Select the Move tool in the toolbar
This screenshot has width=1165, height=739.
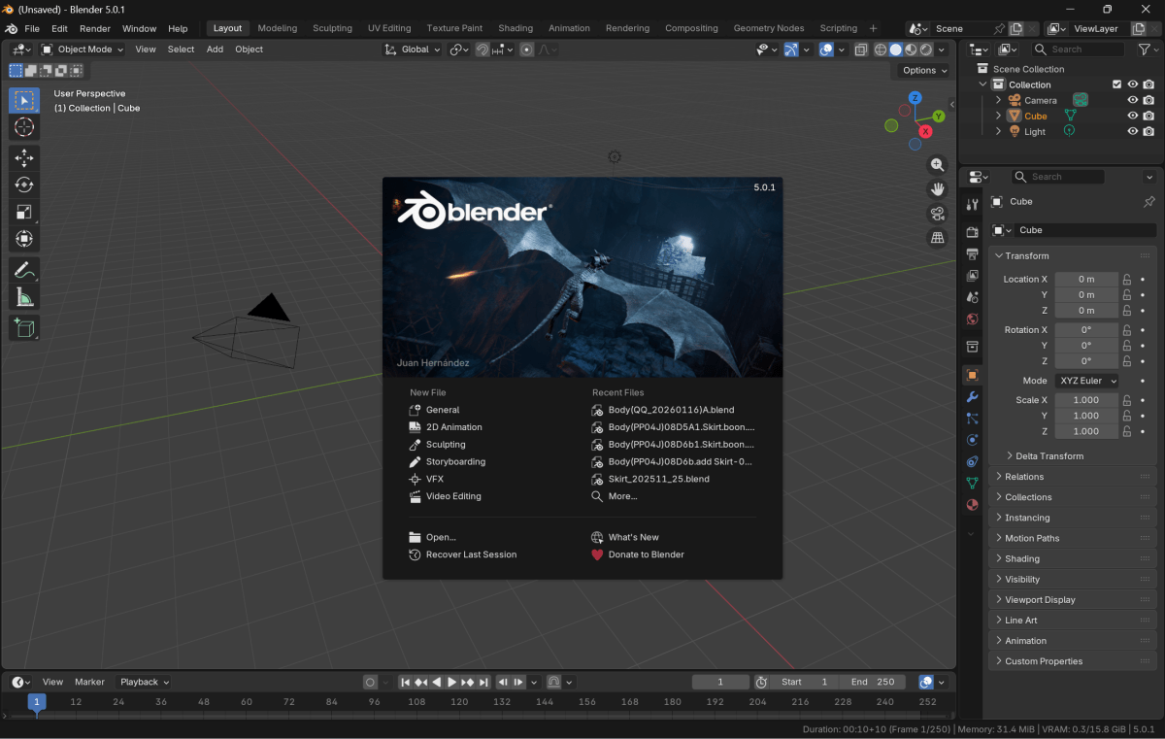24,157
